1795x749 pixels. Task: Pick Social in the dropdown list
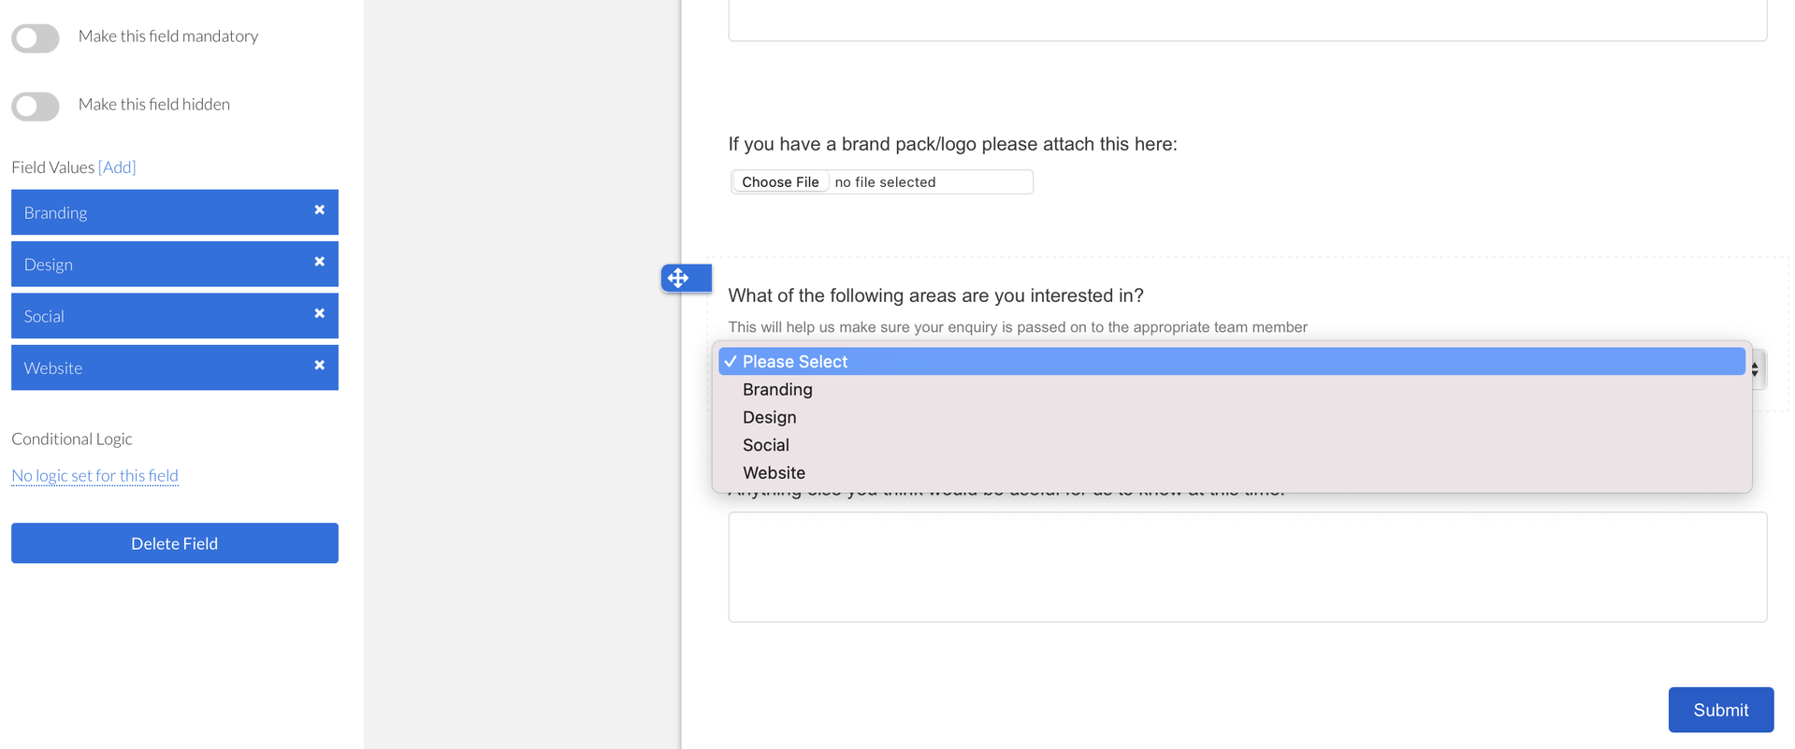pos(765,445)
